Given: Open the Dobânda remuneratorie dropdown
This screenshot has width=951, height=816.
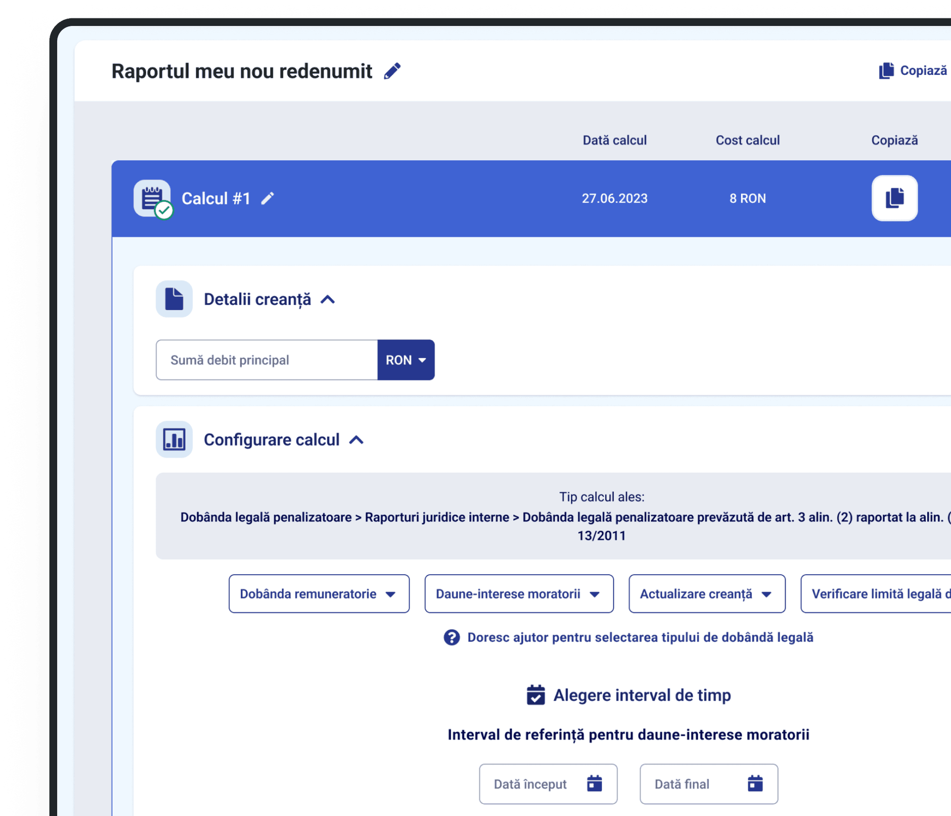Looking at the screenshot, I should [x=318, y=594].
